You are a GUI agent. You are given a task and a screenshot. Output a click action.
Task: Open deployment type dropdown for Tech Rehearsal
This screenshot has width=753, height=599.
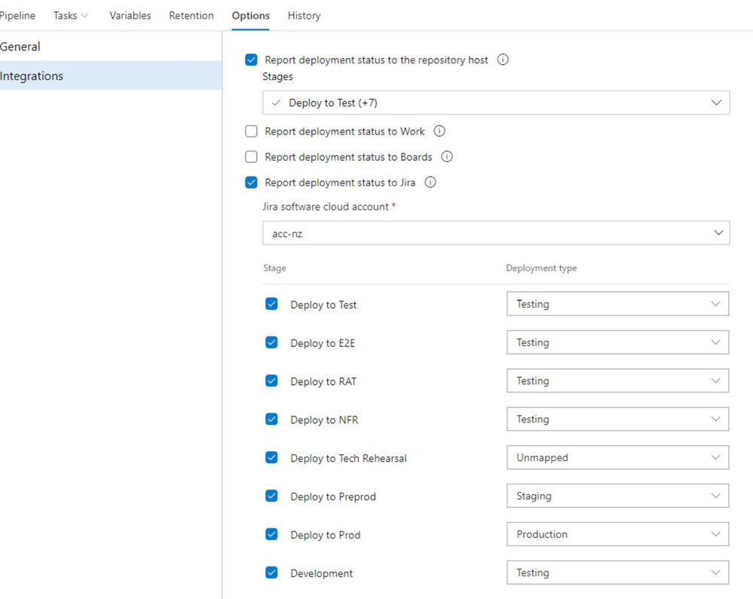[x=617, y=458]
